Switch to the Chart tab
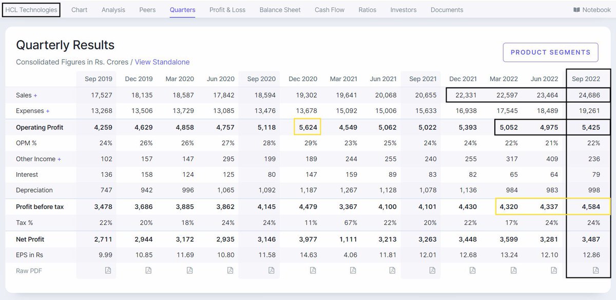The height and width of the screenshot is (300, 616). click(x=80, y=10)
